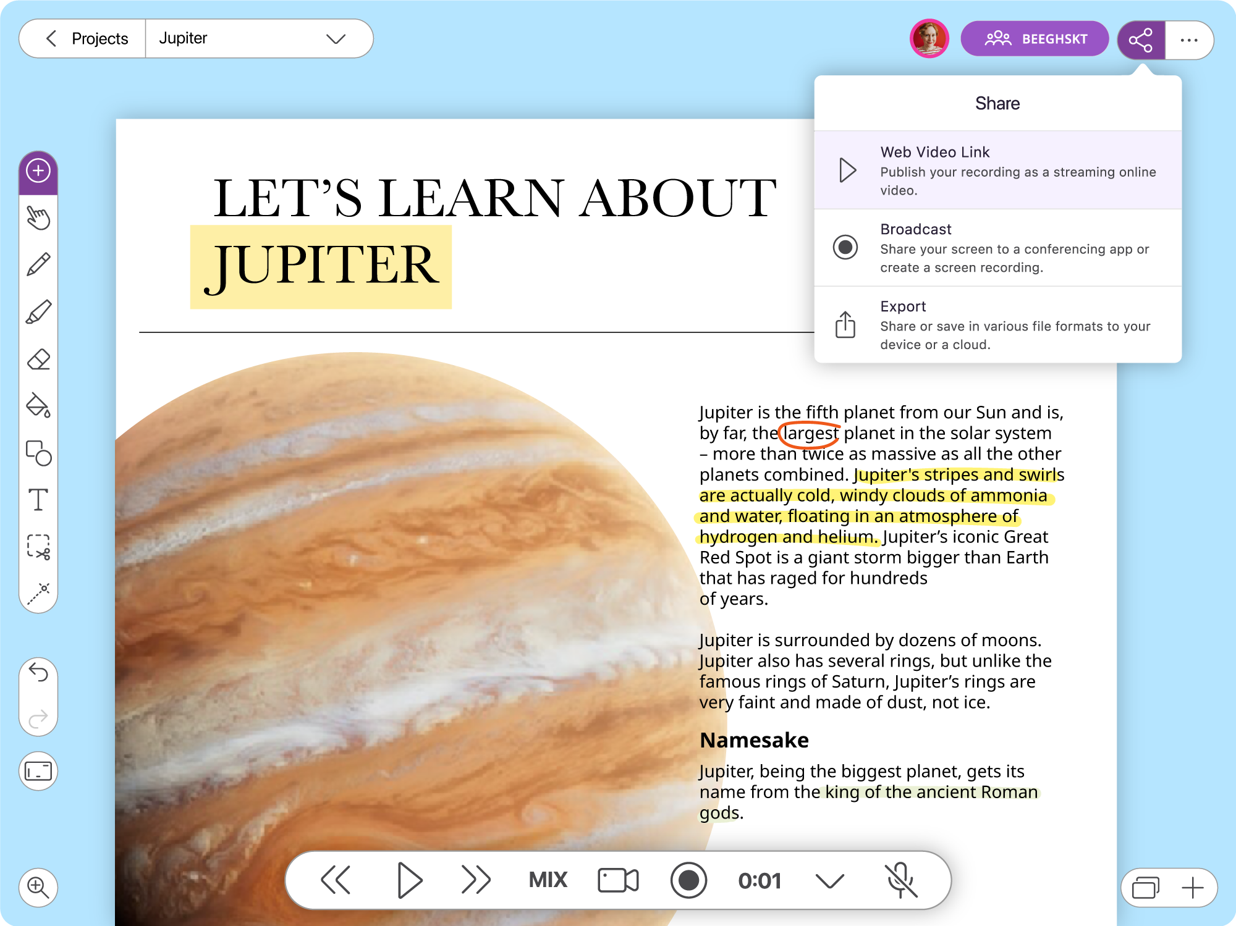Image resolution: width=1236 pixels, height=926 pixels.
Task: Click the zoom magnifier icon
Action: pyautogui.click(x=38, y=887)
